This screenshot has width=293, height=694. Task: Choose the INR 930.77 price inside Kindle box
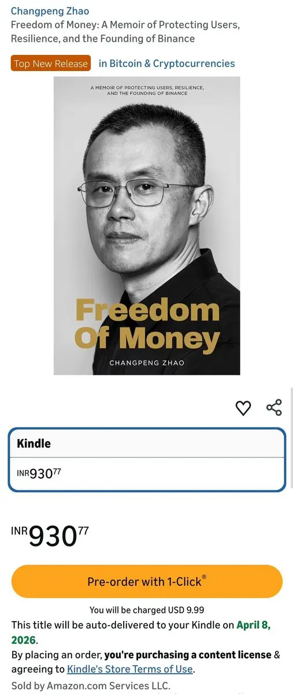(39, 473)
